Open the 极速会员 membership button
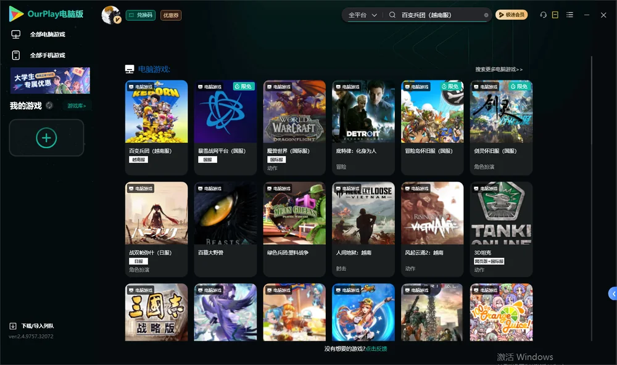The height and width of the screenshot is (365, 617). pos(511,15)
